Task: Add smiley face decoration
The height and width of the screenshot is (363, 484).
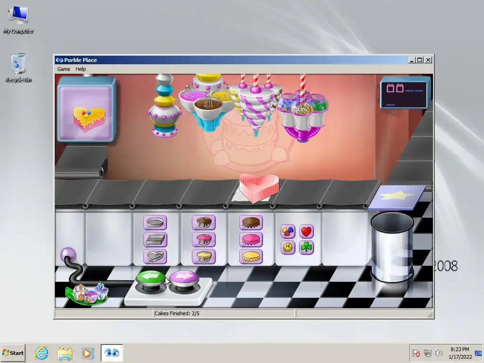Action: 288,248
